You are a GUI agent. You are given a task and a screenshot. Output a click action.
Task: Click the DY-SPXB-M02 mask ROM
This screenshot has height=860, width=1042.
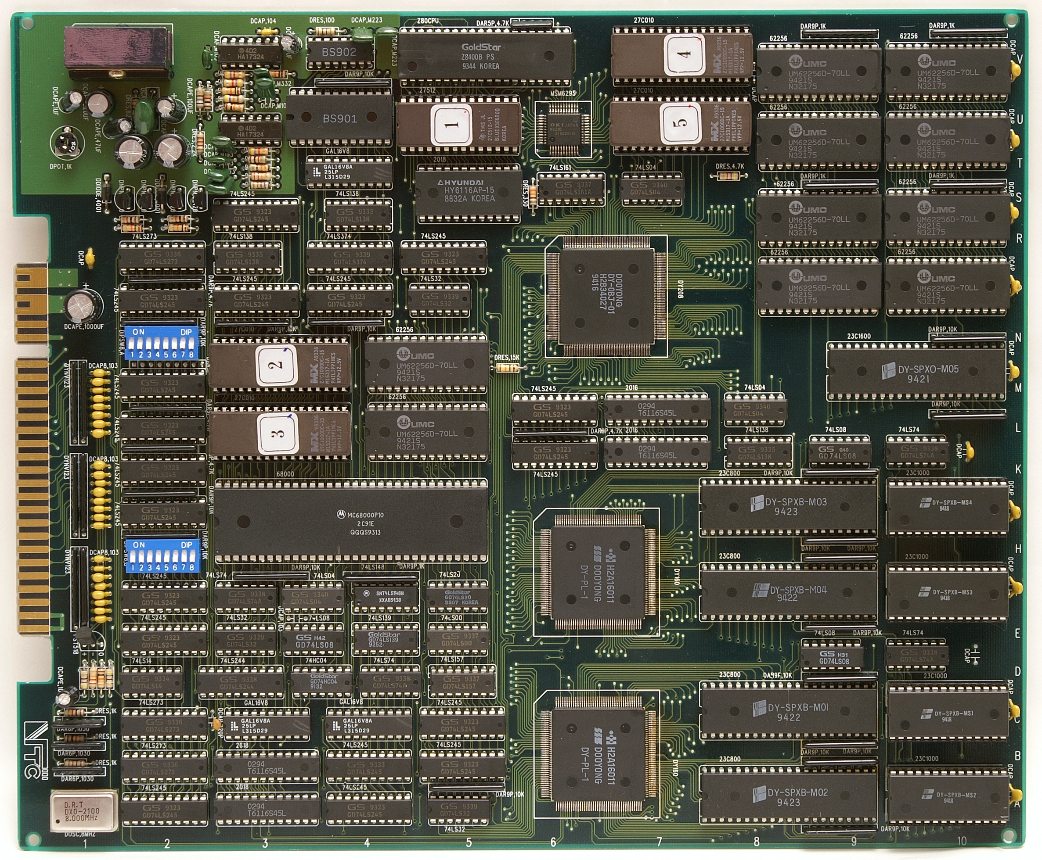click(789, 795)
